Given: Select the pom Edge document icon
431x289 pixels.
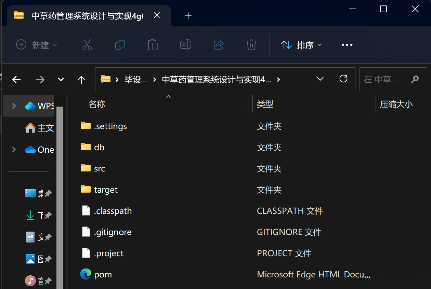Looking at the screenshot, I should pyautogui.click(x=86, y=274).
